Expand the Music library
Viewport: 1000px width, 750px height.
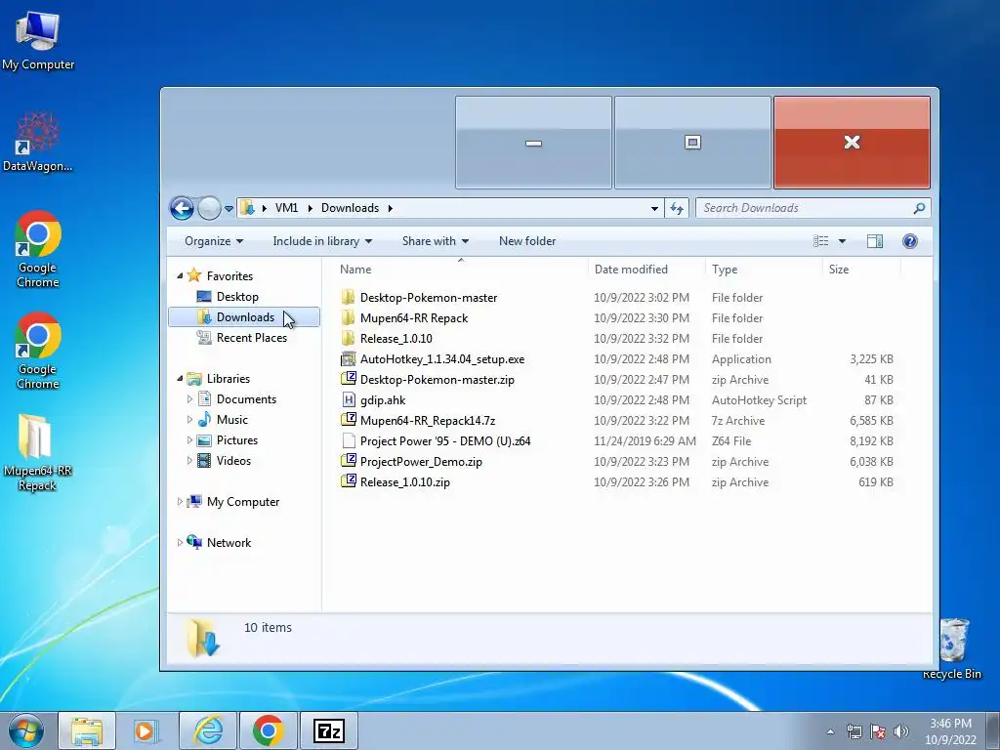pyautogui.click(x=189, y=420)
